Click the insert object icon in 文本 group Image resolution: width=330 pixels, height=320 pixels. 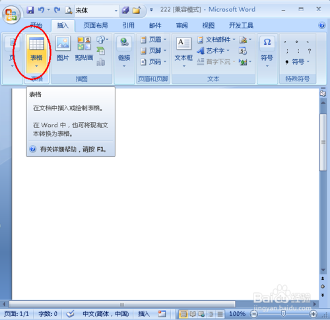(x=245, y=62)
